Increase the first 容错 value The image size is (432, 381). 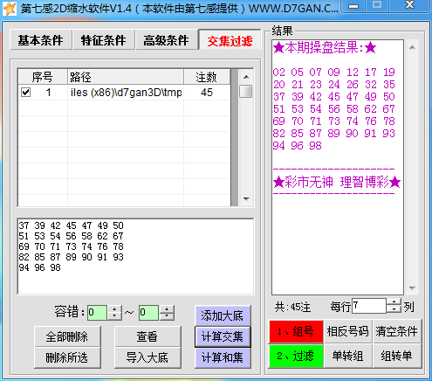click(x=114, y=309)
